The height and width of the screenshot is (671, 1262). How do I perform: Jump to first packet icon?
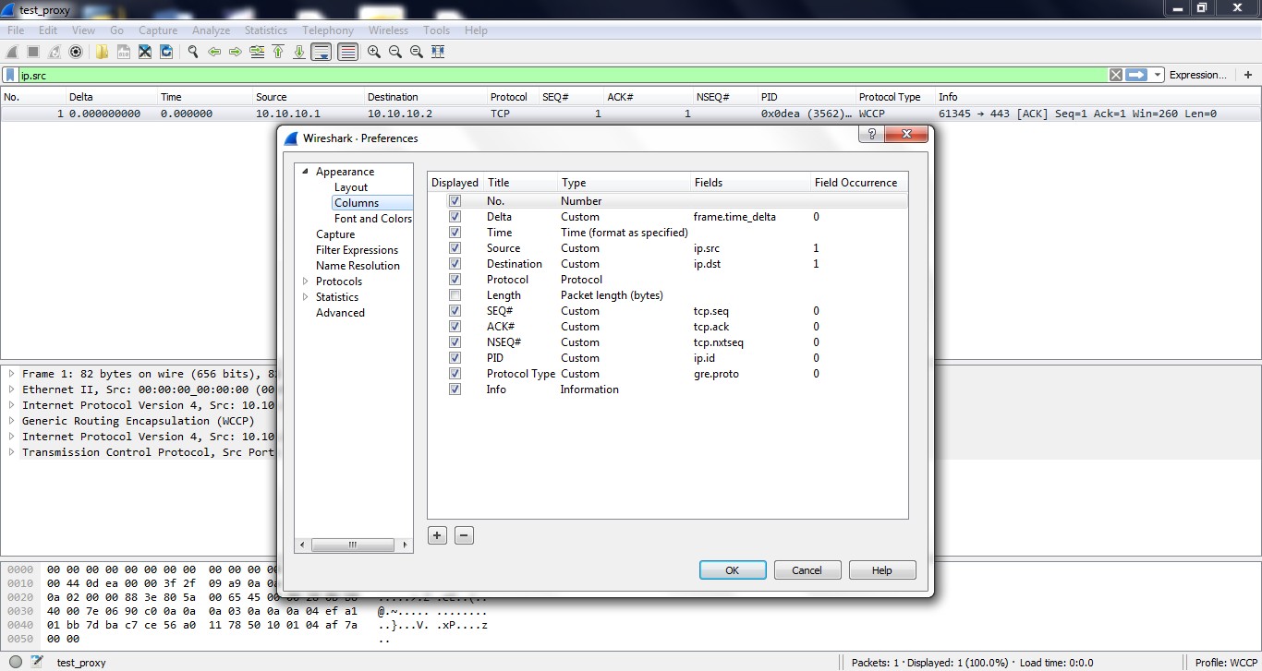coord(278,52)
